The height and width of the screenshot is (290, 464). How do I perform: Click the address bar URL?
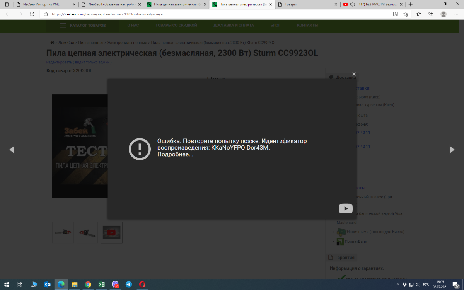coord(107,14)
